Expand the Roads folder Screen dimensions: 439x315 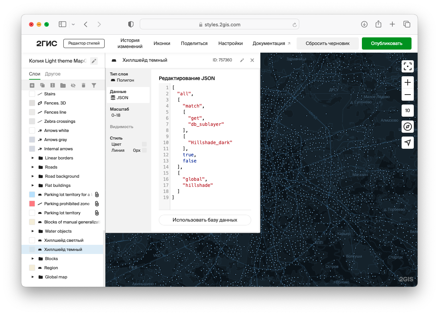coord(33,167)
